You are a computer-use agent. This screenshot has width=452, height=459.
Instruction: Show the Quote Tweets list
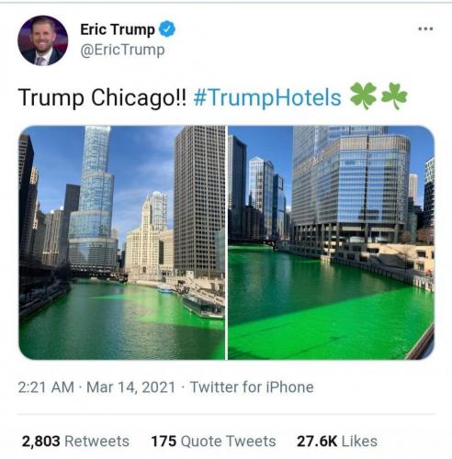point(229,442)
